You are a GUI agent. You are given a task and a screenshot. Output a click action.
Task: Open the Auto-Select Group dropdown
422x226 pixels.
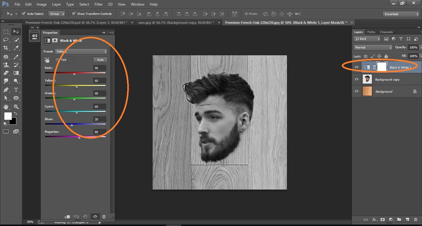click(x=57, y=14)
